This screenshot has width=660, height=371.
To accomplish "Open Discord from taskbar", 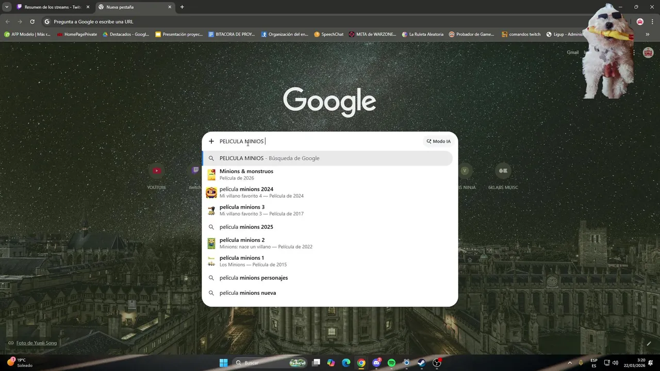I will pos(376,363).
